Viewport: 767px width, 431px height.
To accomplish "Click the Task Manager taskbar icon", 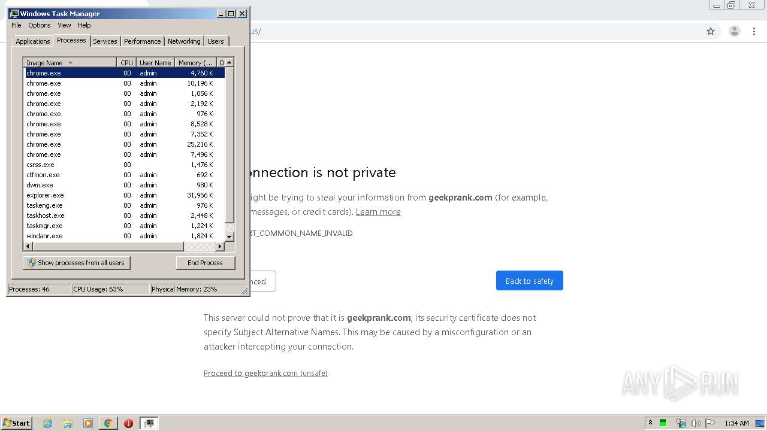I will coord(149,423).
